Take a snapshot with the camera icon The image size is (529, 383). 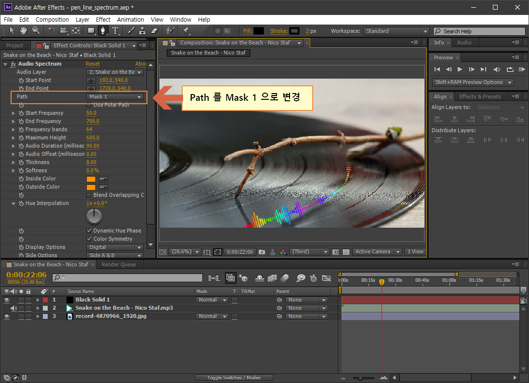click(x=262, y=252)
